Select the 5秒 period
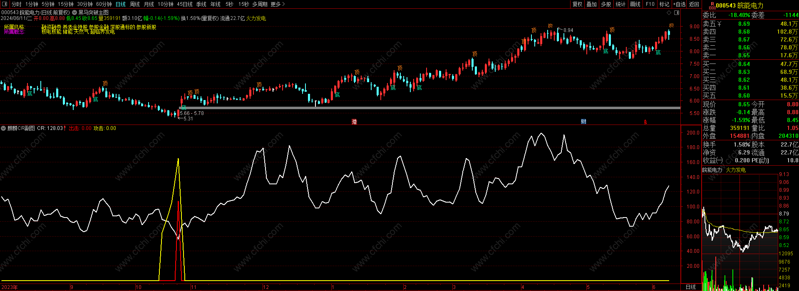Screen dimensions: 799x291 tap(229, 4)
